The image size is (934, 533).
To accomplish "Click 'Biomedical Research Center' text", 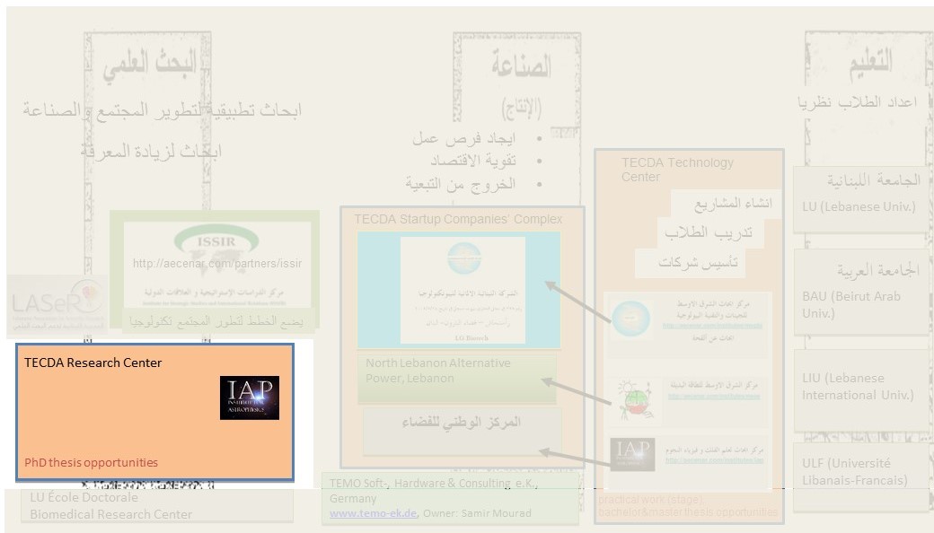I will point(110,514).
